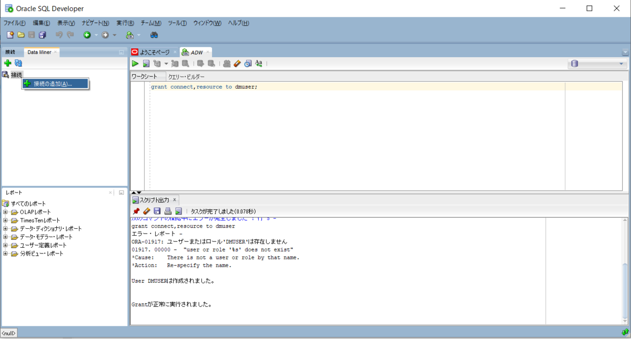
Task: Close the Data Miner tab
Action: click(x=56, y=52)
